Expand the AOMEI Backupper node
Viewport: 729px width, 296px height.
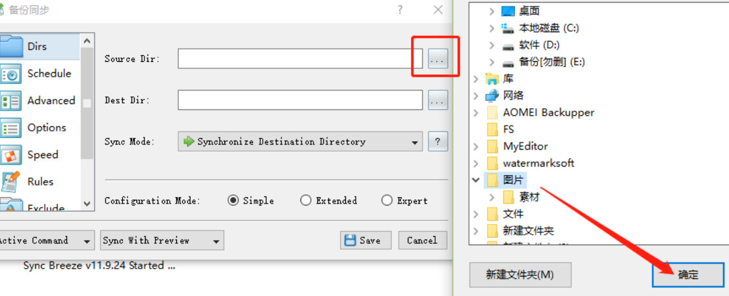tap(475, 112)
